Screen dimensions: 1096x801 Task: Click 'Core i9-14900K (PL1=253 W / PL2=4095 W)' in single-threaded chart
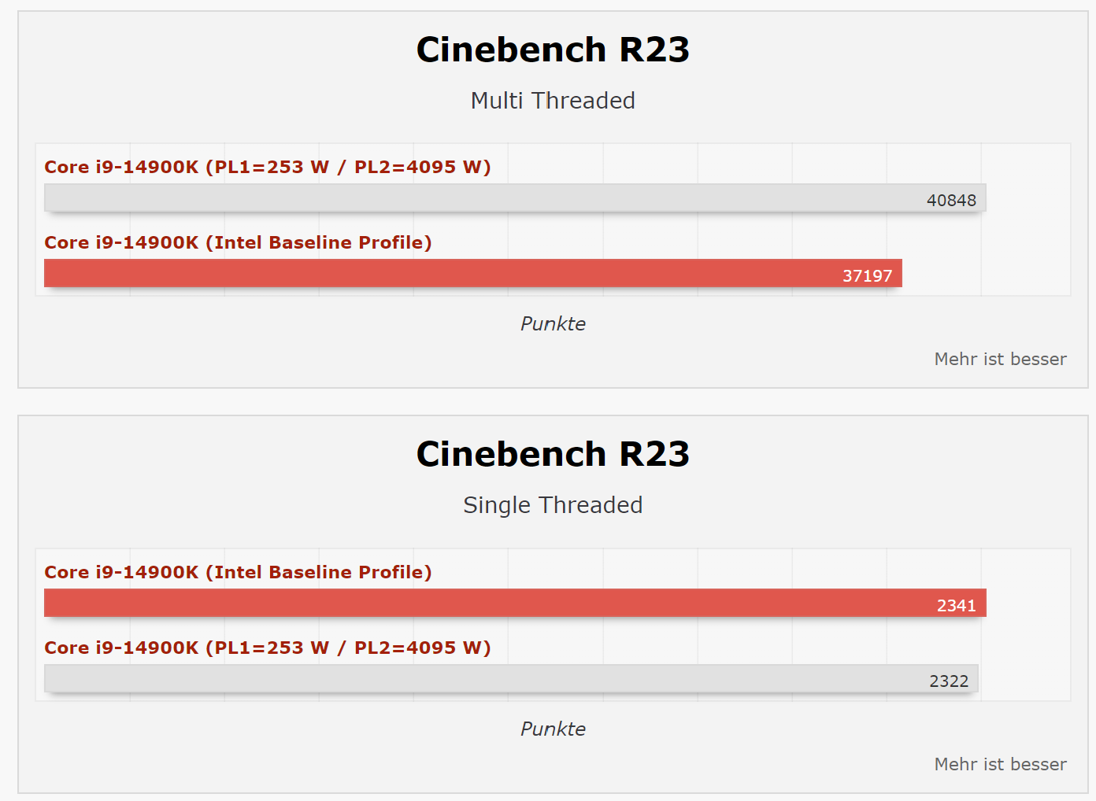[x=268, y=648]
